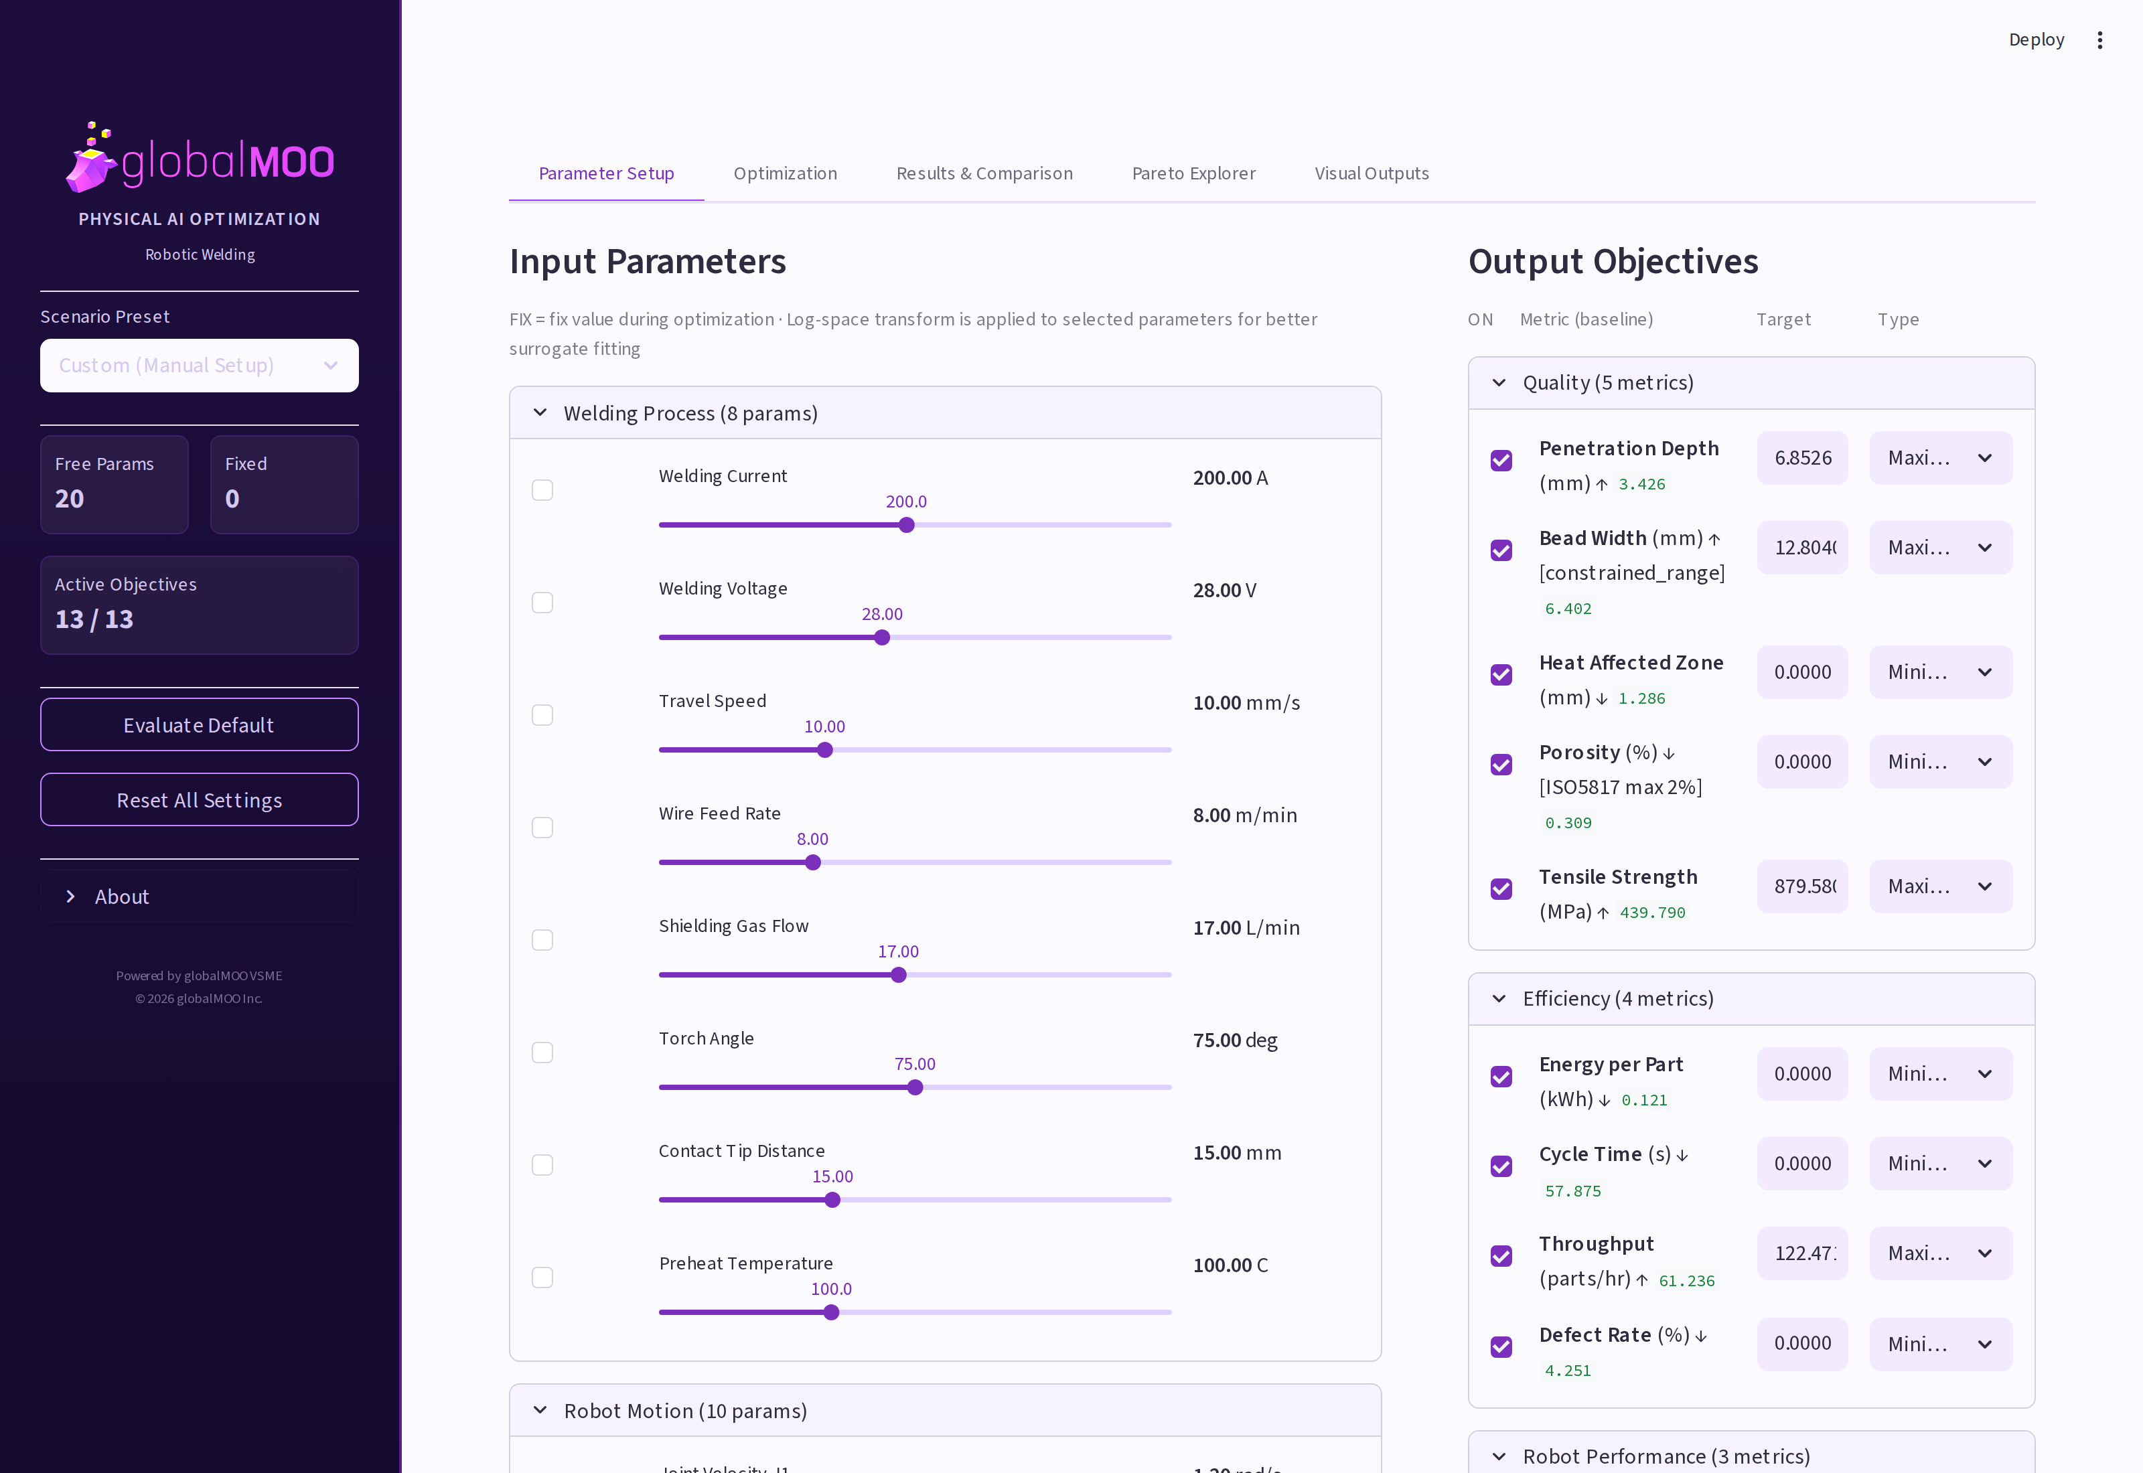The image size is (2143, 1473).
Task: Open Defect Rate type dropdown
Action: tap(1941, 1344)
